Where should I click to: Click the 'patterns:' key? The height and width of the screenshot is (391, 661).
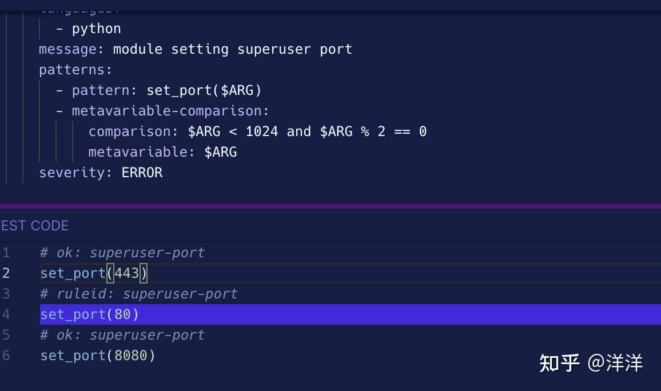tap(75, 70)
